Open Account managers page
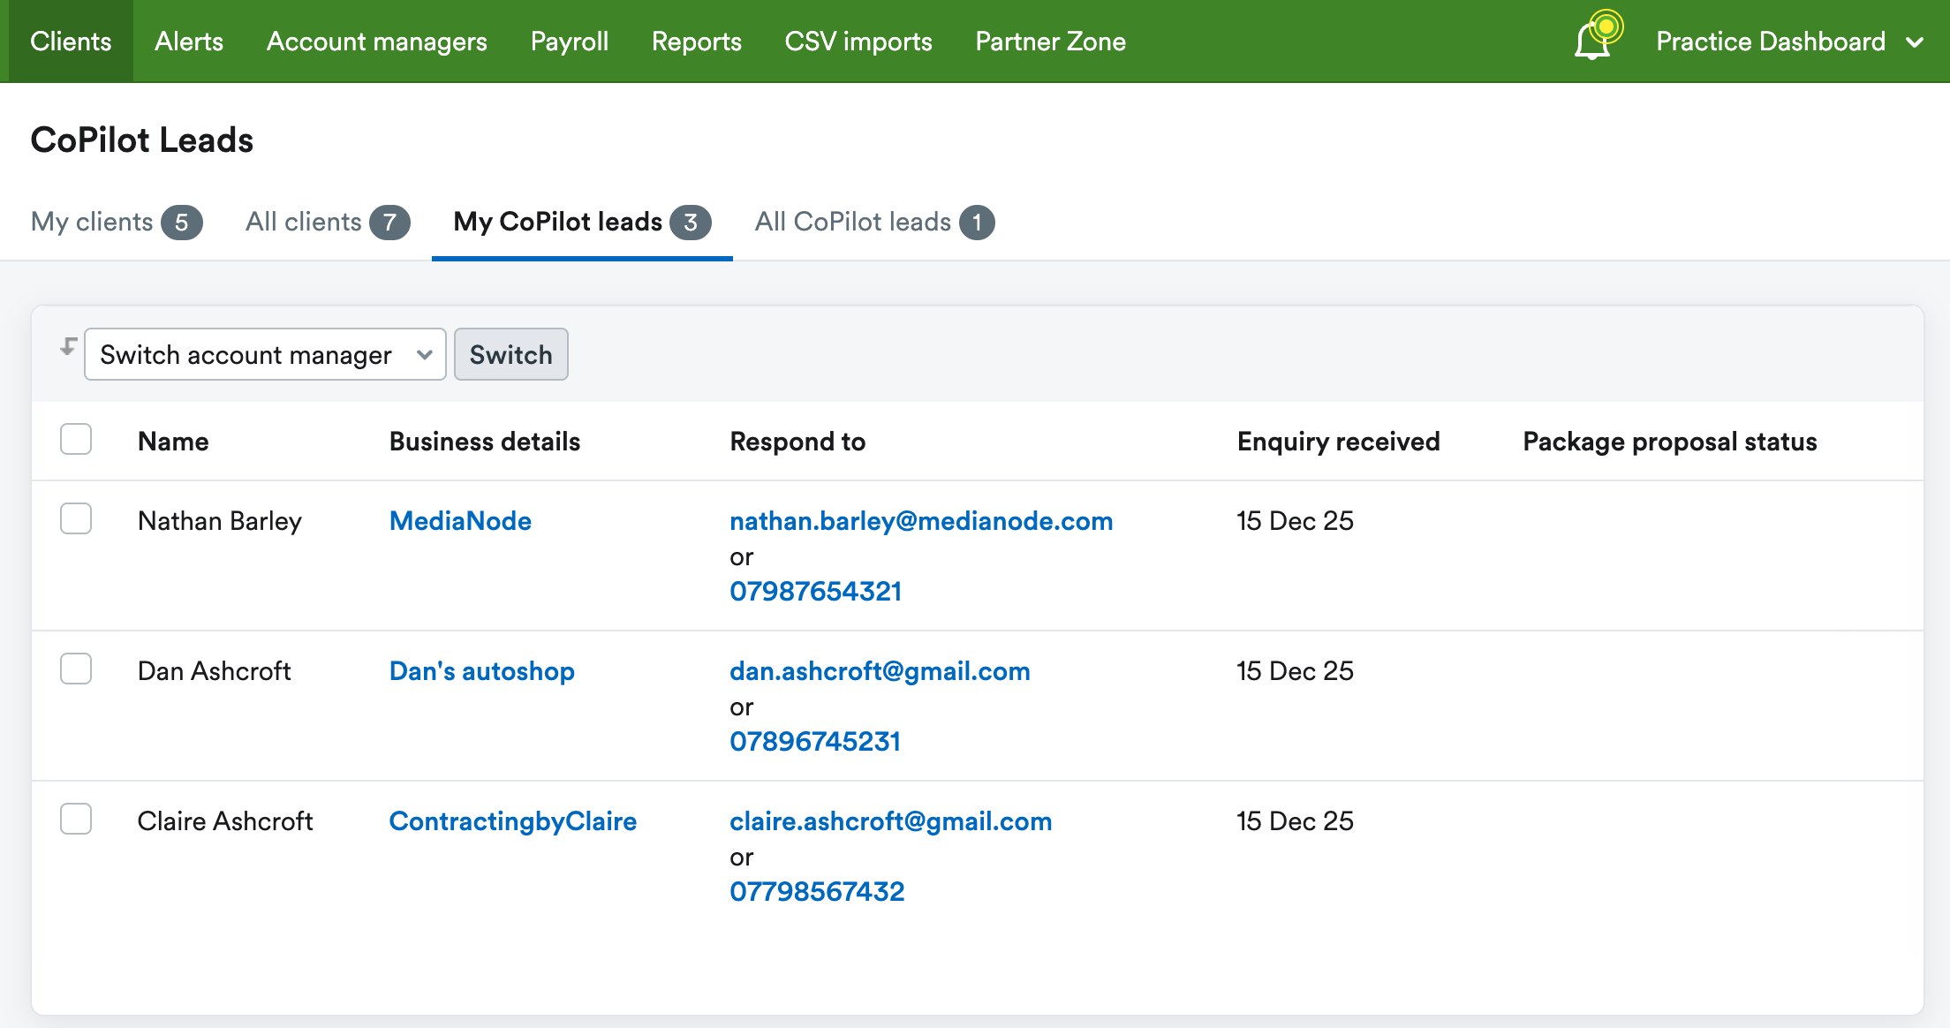The height and width of the screenshot is (1028, 1950). [377, 42]
